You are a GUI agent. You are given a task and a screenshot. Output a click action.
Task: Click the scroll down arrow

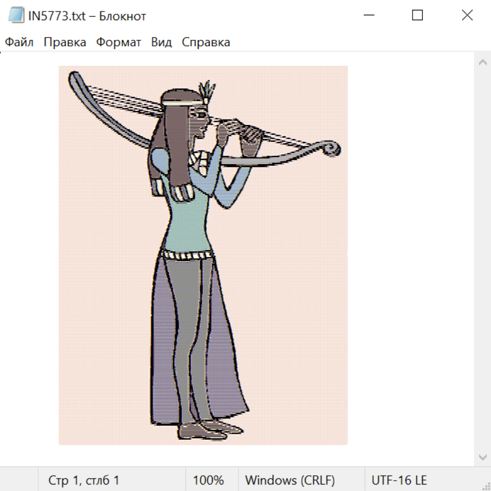(482, 456)
